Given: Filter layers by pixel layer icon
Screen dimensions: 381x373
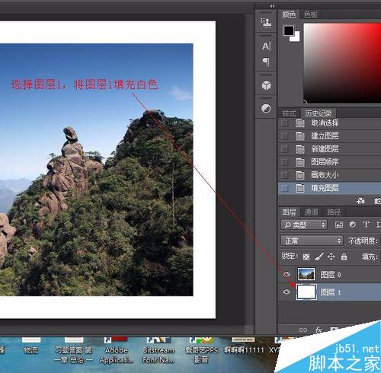Looking at the screenshot, I should coord(339,225).
